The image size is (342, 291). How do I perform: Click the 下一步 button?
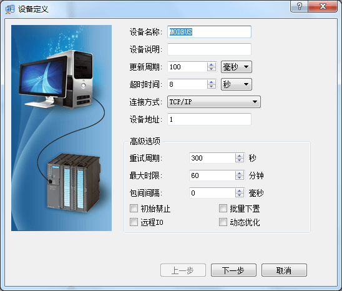[x=233, y=270]
